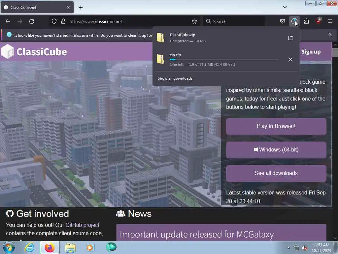Open Windows Media Player taskbar icon

click(x=90, y=247)
